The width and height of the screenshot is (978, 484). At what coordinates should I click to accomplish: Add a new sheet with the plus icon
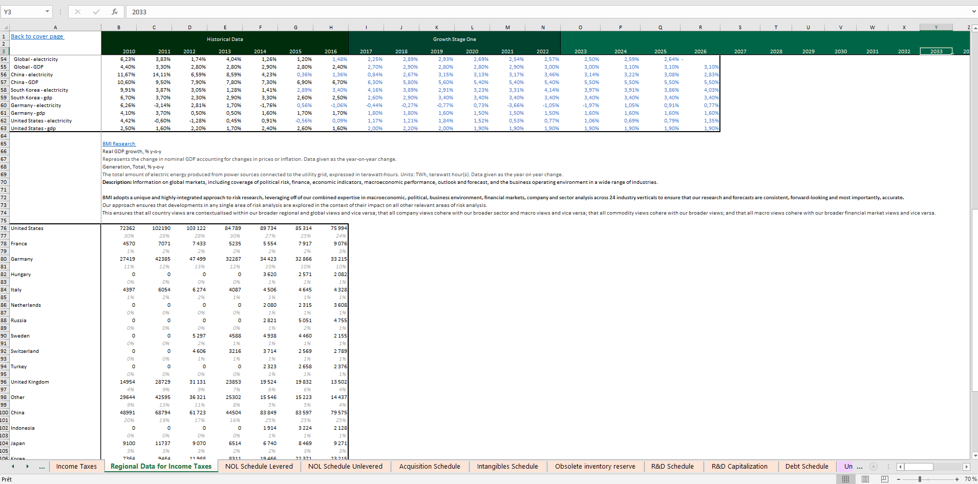point(874,467)
